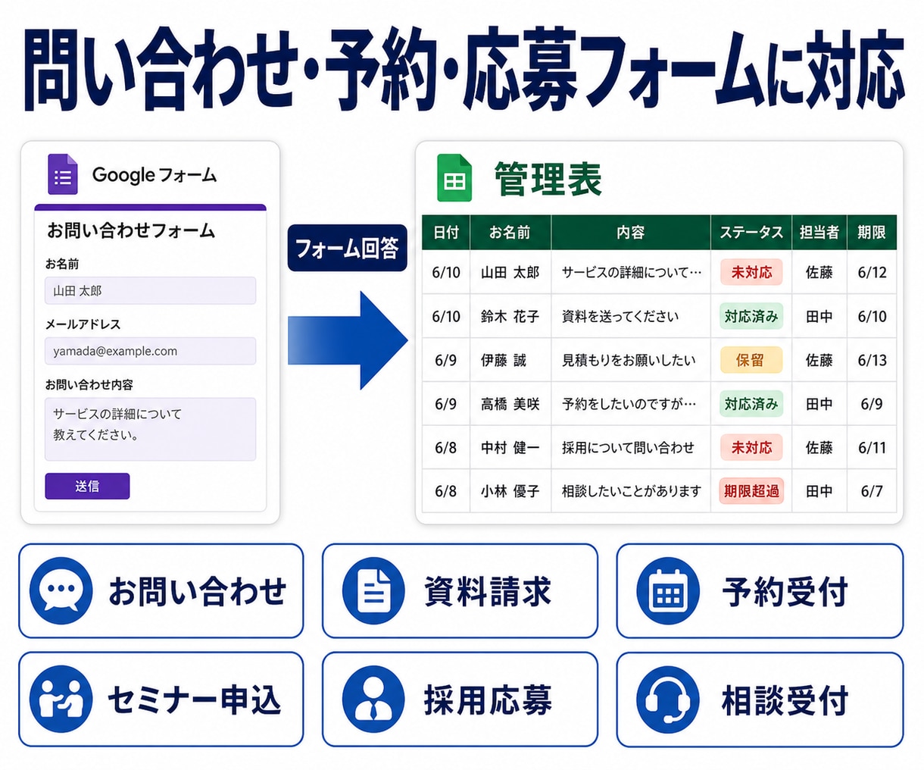Click the name cell 山田 太郎 in table
The height and width of the screenshot is (770, 924).
pos(510,272)
